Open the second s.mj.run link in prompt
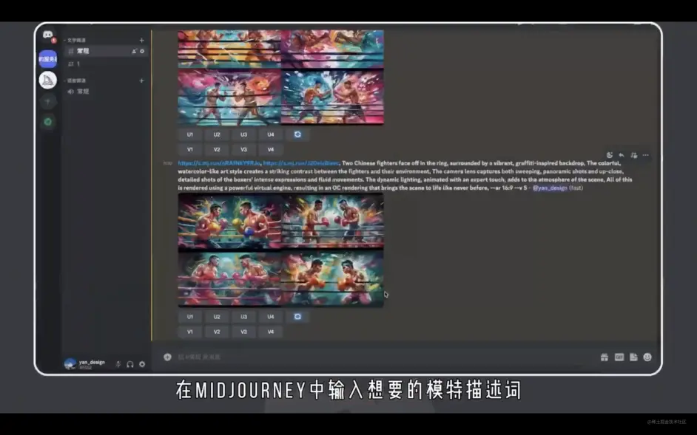Image resolution: width=697 pixels, height=435 pixels. [301, 163]
